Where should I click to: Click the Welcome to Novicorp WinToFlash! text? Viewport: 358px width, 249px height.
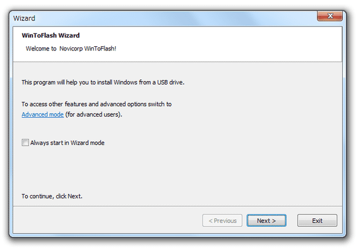click(x=71, y=49)
